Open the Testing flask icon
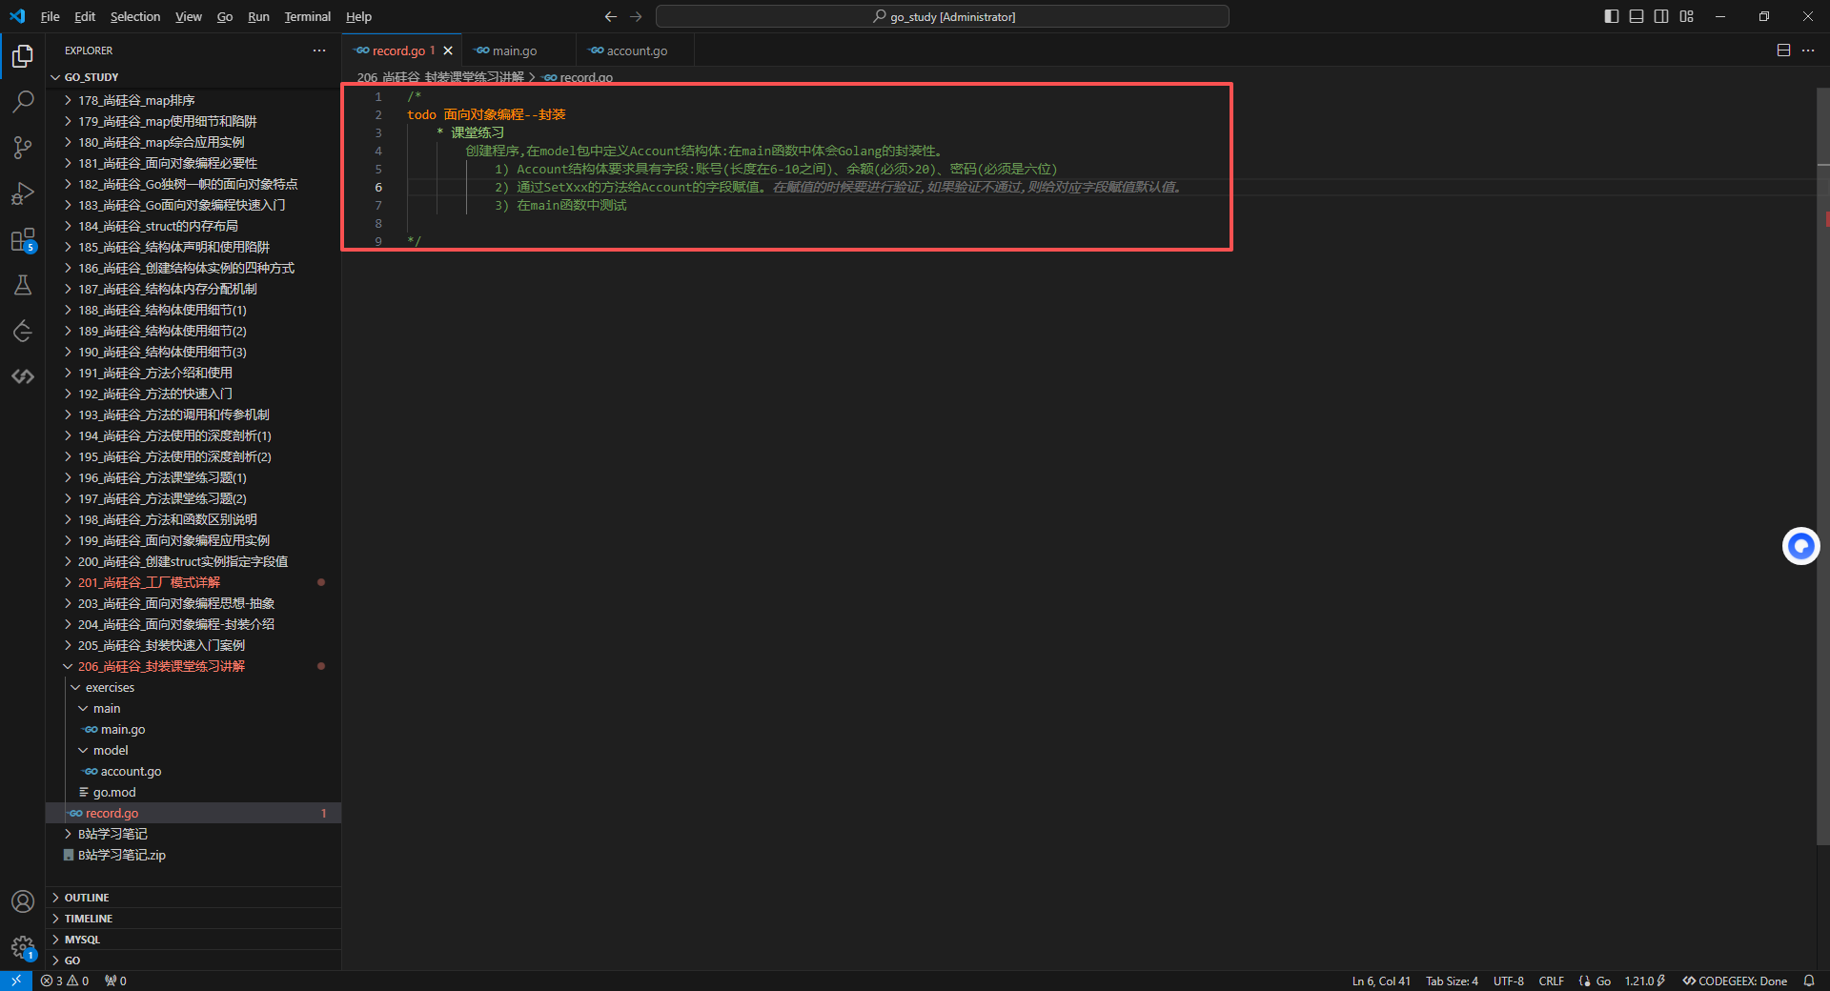 [x=23, y=285]
